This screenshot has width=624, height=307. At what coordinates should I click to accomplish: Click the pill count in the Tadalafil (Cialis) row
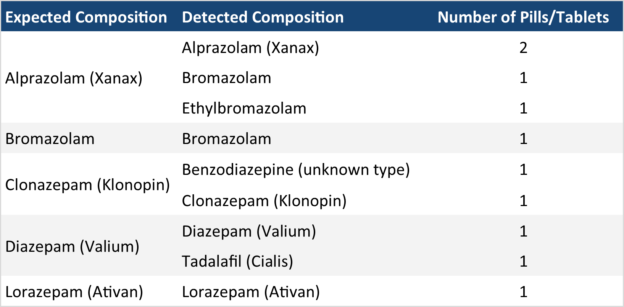(x=523, y=262)
